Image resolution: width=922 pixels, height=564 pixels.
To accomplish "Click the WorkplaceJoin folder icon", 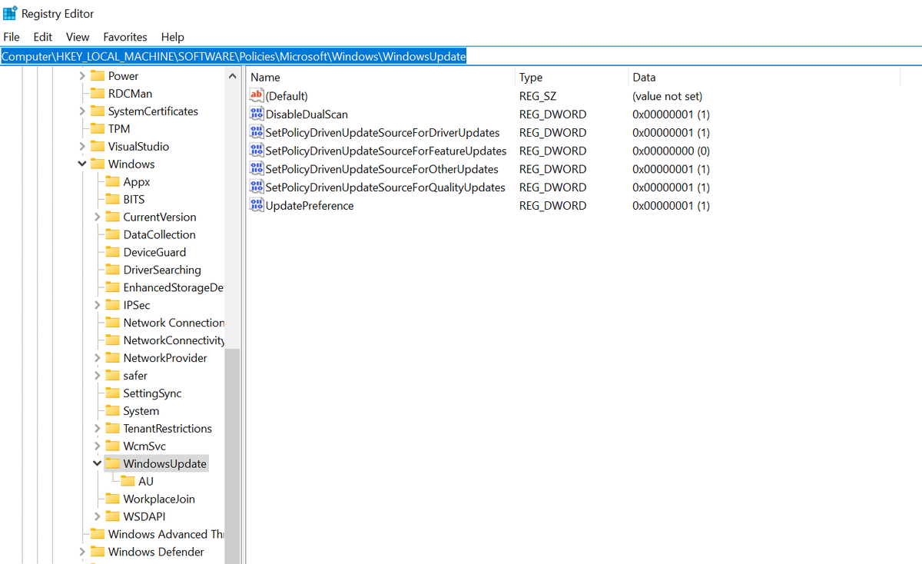I will pos(112,499).
